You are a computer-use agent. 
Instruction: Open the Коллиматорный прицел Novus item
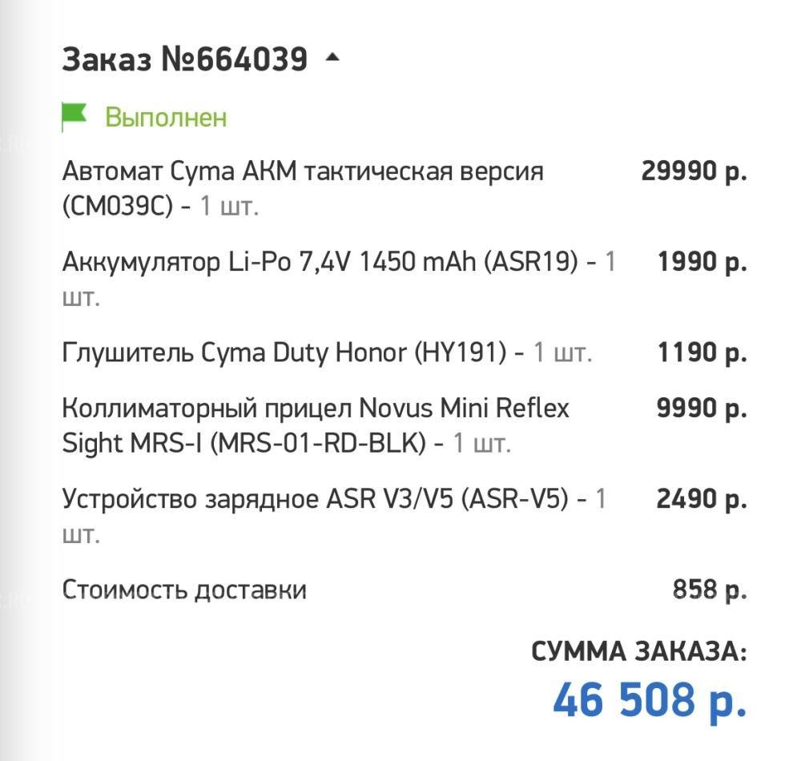tap(316, 409)
